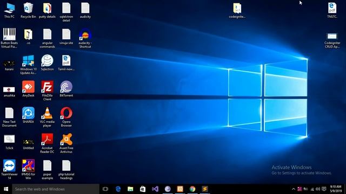Select the This PC desktop icon
The height and width of the screenshot is (194, 346).
click(9, 10)
